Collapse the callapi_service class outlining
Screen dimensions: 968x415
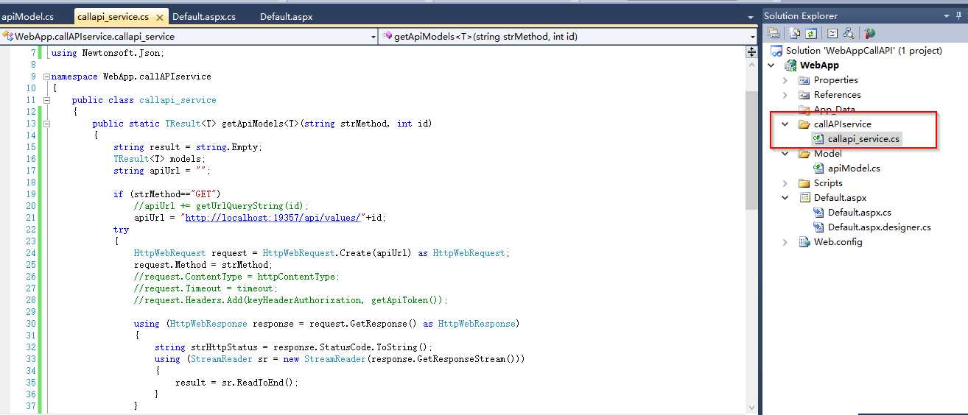(46, 100)
